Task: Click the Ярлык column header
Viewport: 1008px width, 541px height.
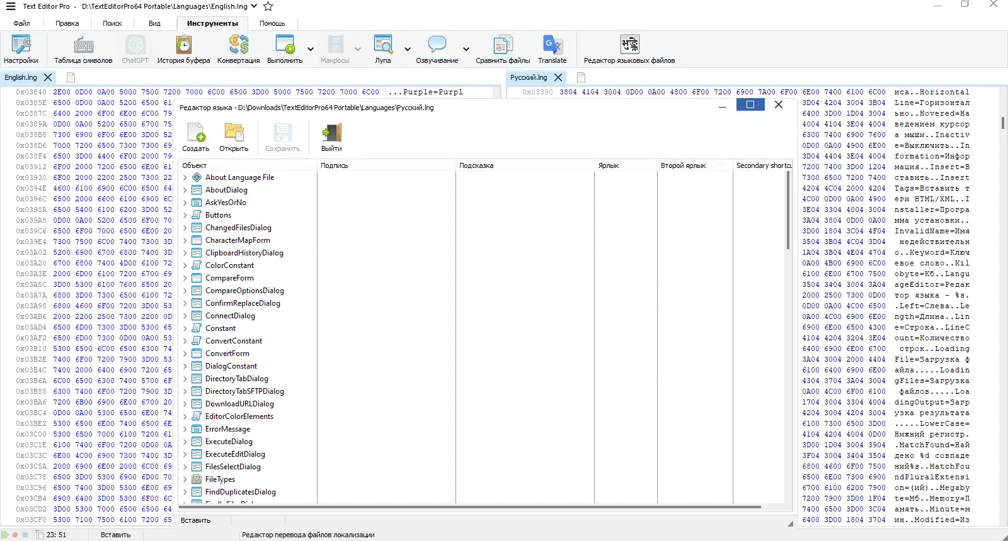Action: [x=626, y=165]
